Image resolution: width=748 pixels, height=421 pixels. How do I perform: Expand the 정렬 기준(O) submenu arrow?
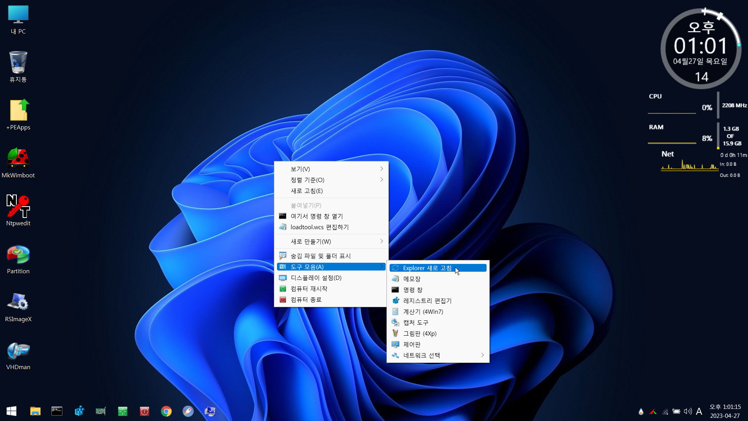[x=381, y=180]
